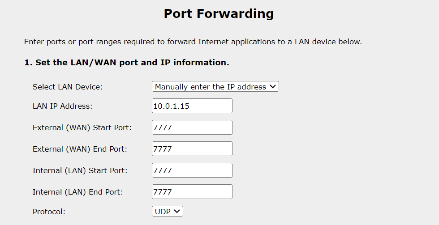
Task: Click the 'Select LAN Device:' label
Action: (68, 87)
